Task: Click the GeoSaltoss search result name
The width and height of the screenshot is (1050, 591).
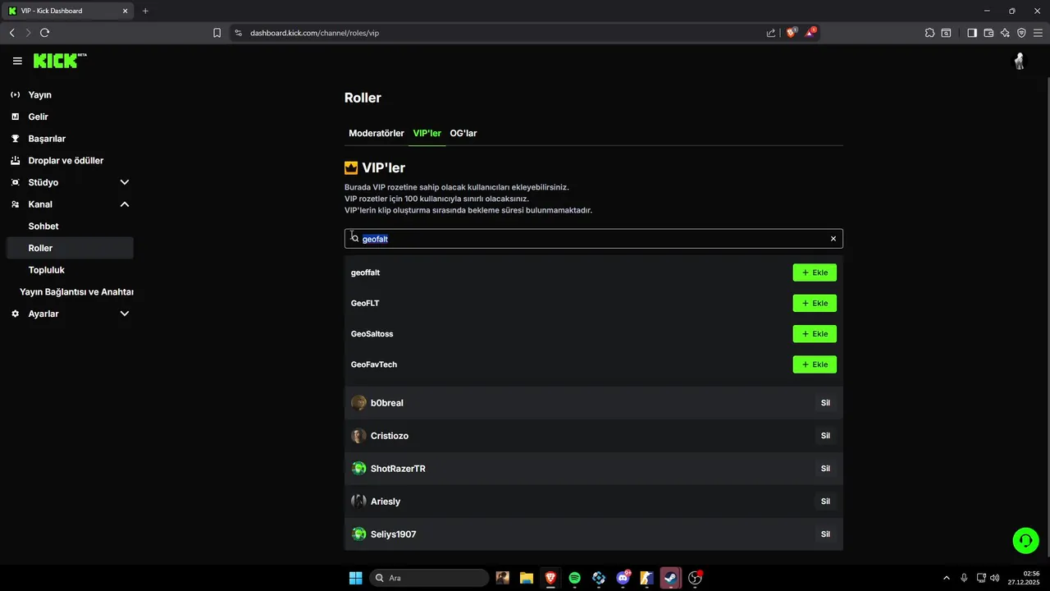Action: [372, 334]
